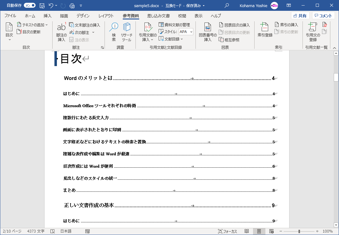
Task: Toggle the AutoSave switch
Action: 30,5
